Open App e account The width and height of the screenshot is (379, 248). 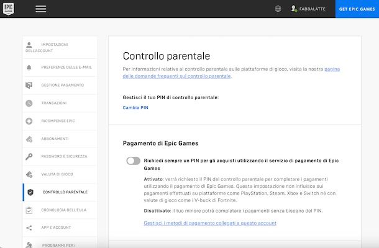pos(60,228)
